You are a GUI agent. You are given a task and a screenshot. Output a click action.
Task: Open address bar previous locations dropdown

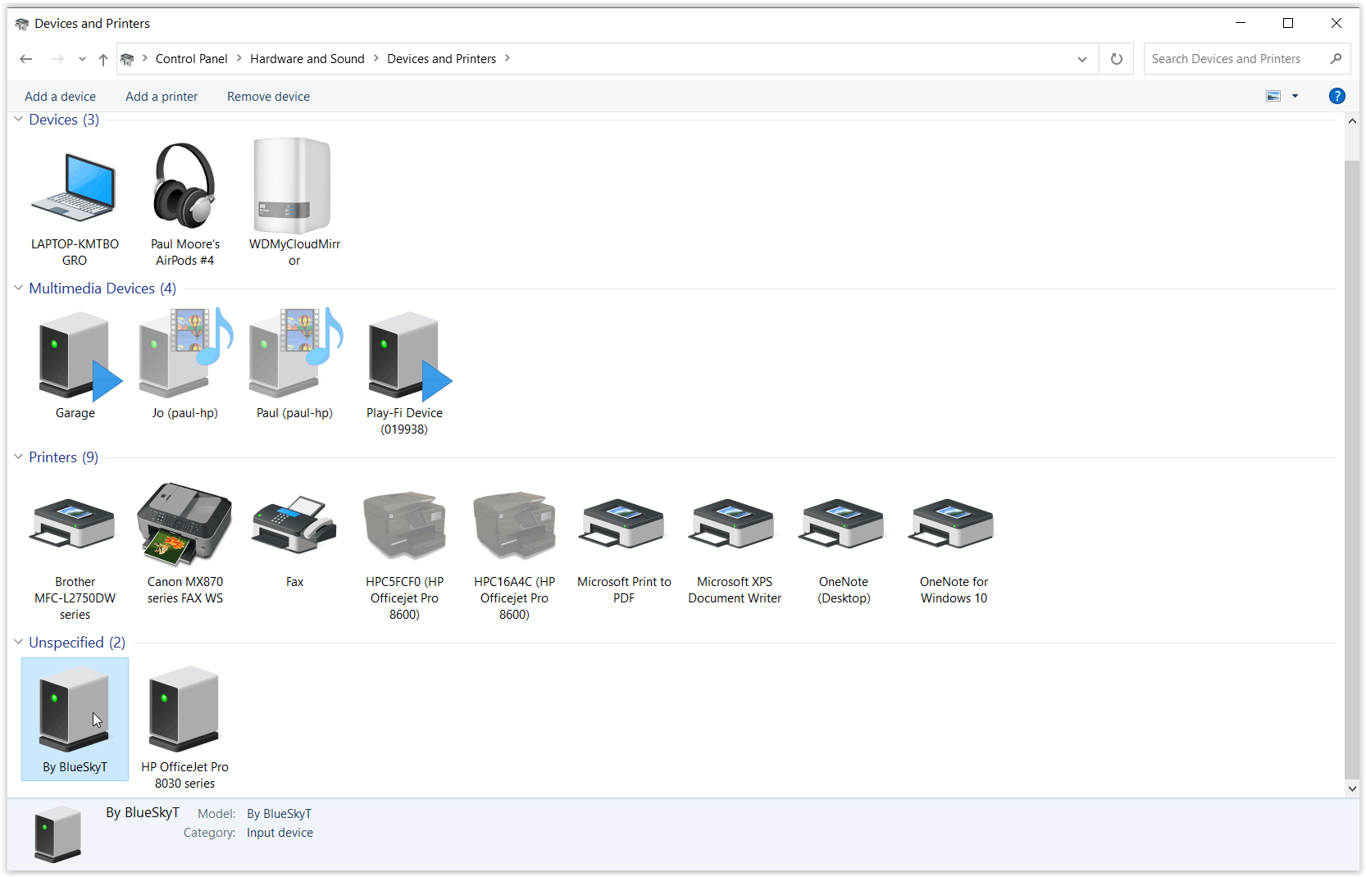tap(1082, 59)
